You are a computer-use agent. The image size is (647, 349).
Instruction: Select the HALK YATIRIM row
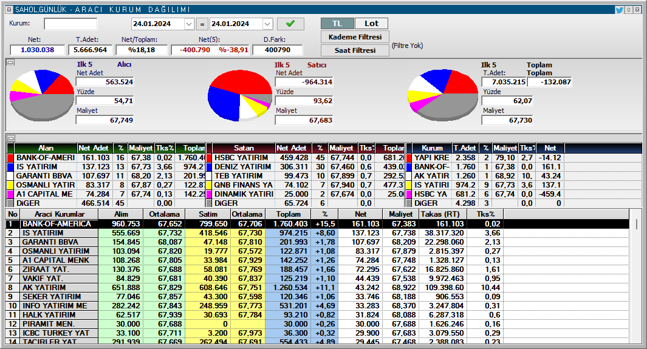click(317, 314)
